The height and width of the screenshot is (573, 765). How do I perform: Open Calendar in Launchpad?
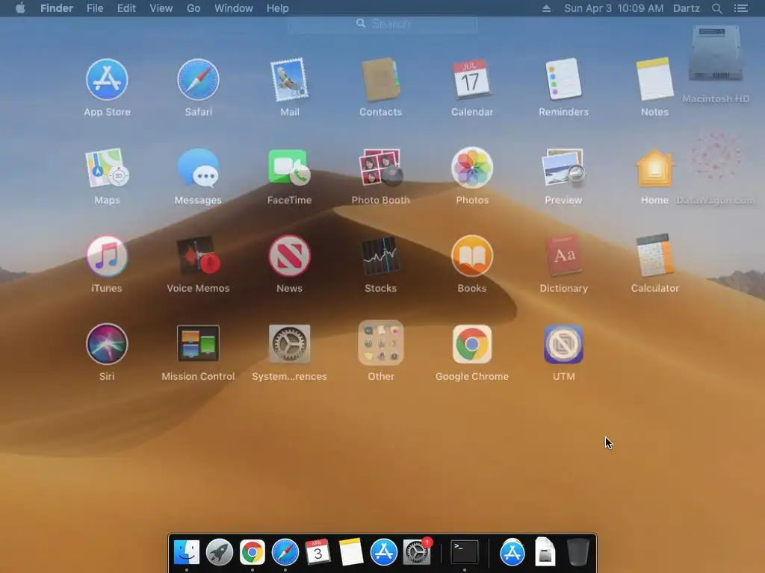point(472,79)
